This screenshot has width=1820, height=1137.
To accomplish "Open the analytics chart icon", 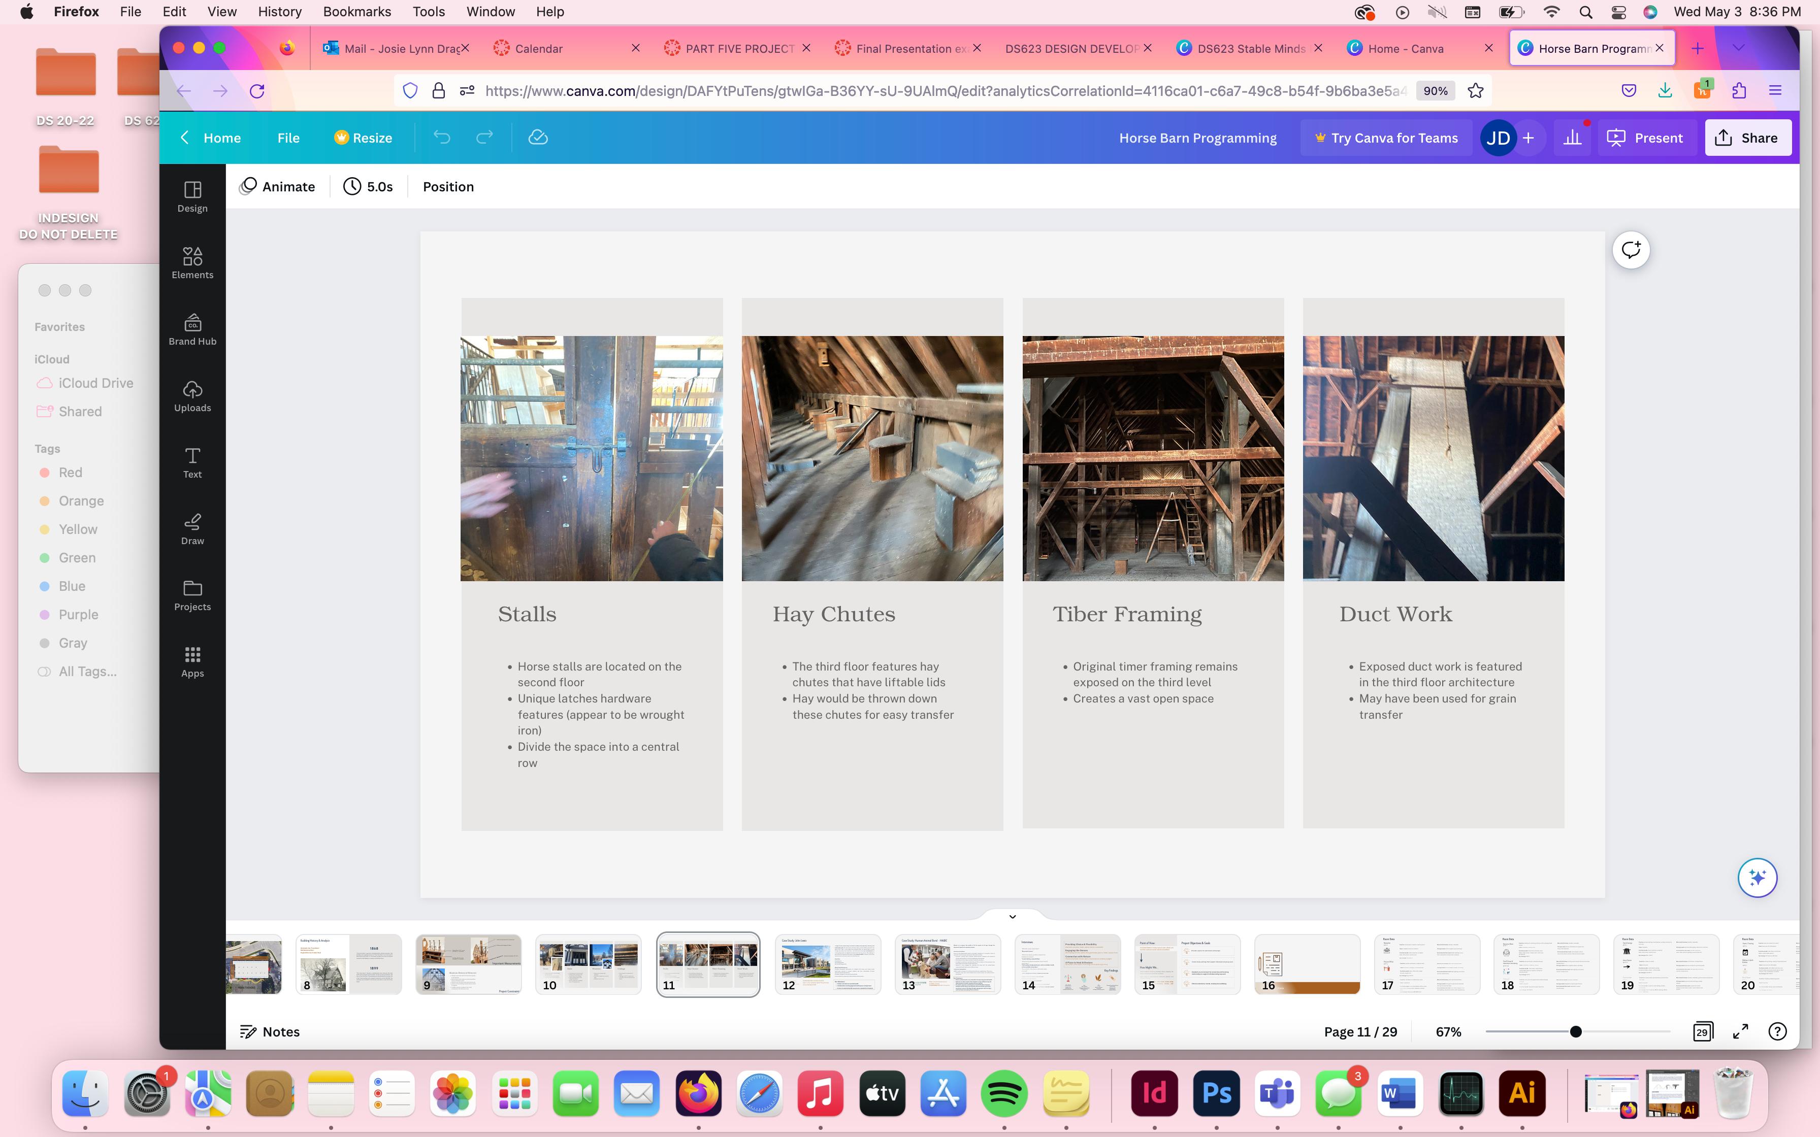I will 1572,138.
